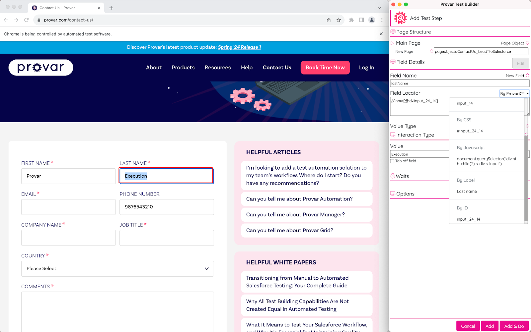Viewport: 531px width, 332px height.
Task: Choose the input_24_14 ID locator
Action: tap(468, 219)
